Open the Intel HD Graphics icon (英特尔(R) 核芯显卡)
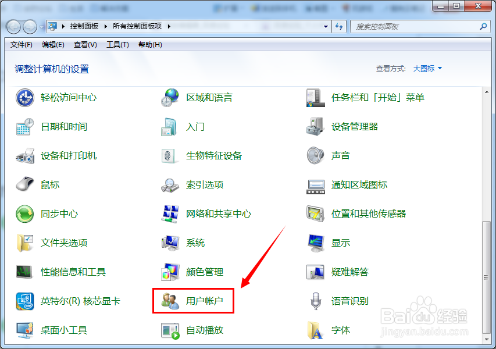 (x=24, y=301)
